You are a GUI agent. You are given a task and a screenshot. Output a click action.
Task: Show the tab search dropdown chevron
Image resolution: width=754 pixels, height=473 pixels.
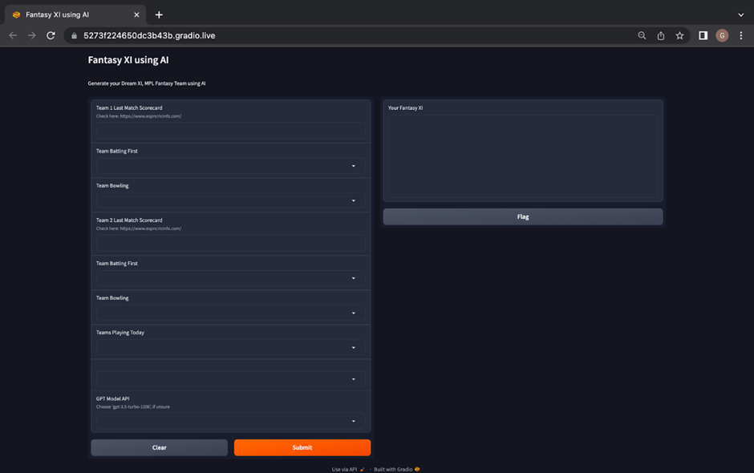(x=740, y=15)
